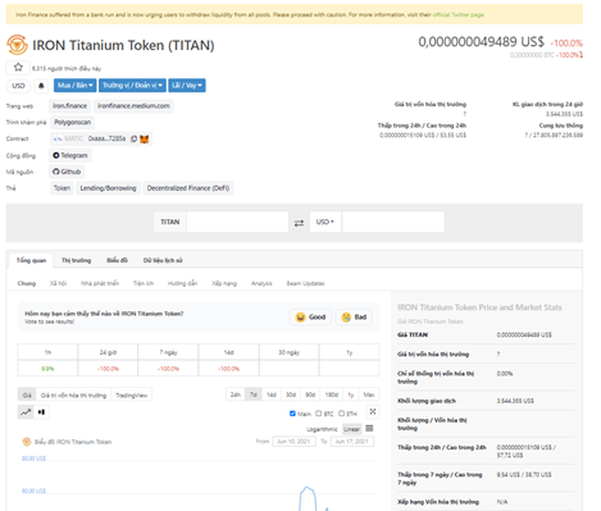
Task: Click the From date field Jun 10, 2021
Action: tap(294, 442)
